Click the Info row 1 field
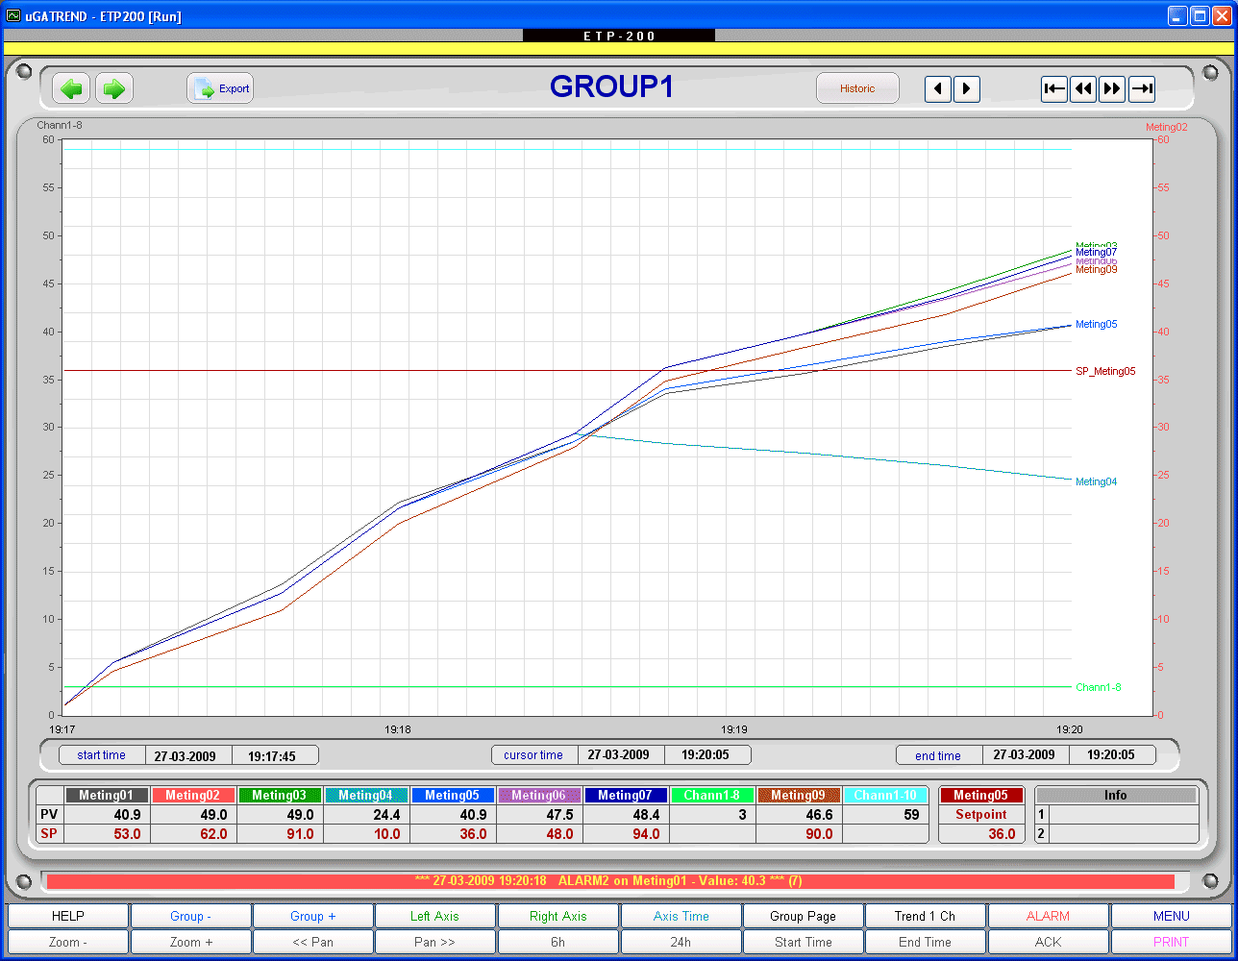This screenshot has width=1238, height=961. point(1124,815)
